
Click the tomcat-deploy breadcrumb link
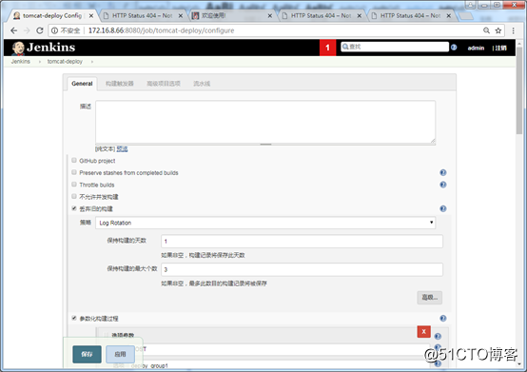coord(65,62)
